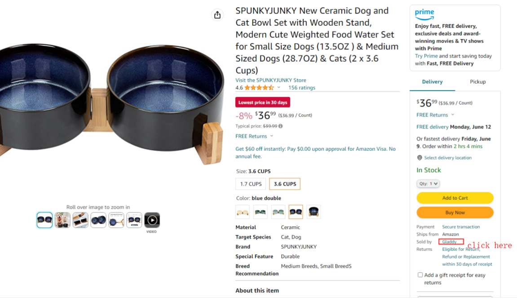Select the 1.7 CUPS size option
The height and width of the screenshot is (300, 517).
[x=251, y=184]
